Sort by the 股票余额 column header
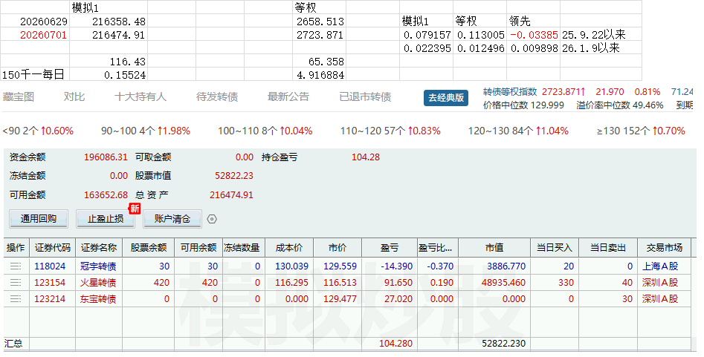The height and width of the screenshot is (357, 704). [149, 248]
